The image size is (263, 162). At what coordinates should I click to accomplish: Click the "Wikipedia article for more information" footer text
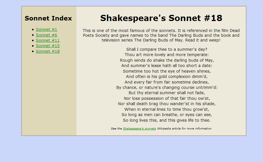(x=184, y=129)
